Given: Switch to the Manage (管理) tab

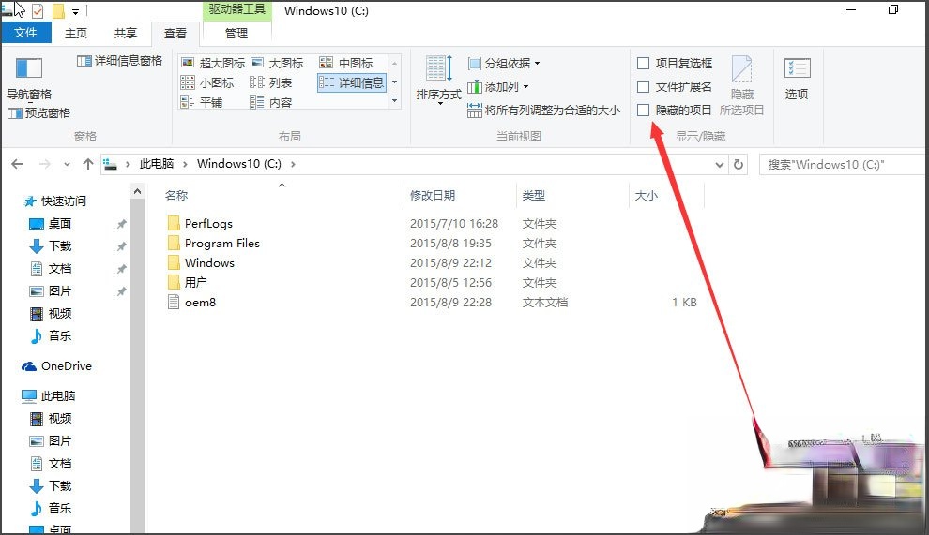Looking at the screenshot, I should [x=236, y=33].
